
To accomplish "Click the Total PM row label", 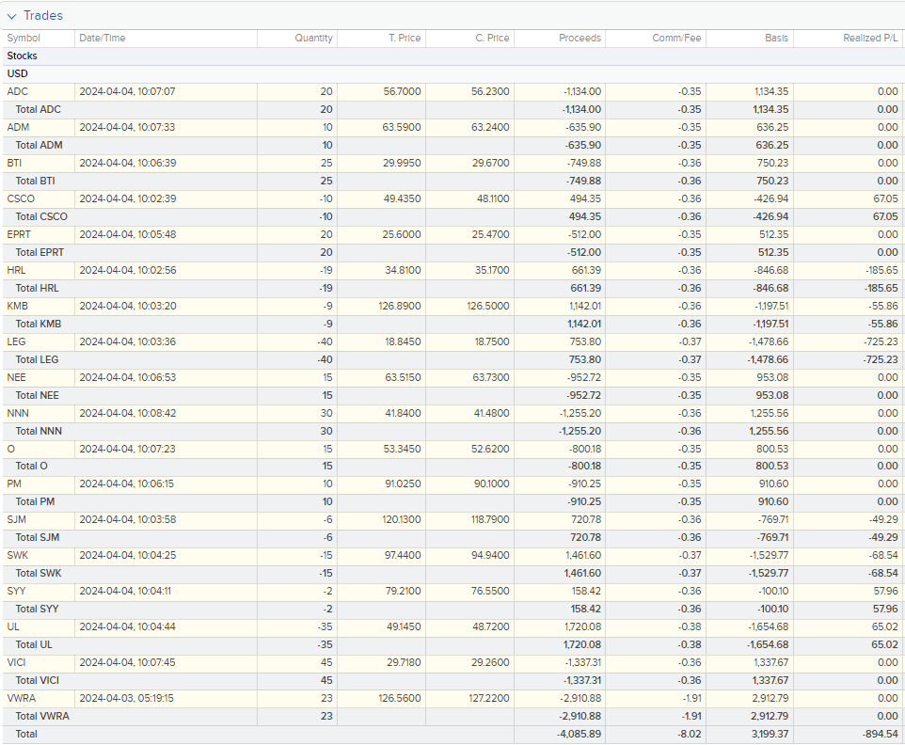I will (x=35, y=502).
